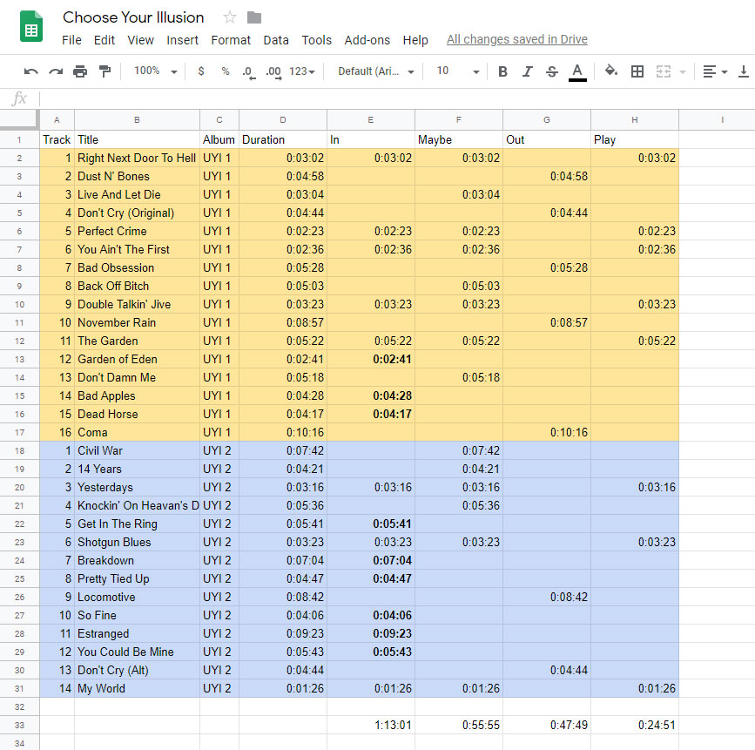Click 'All changes saved in Drive' link
755x750 pixels.
tap(516, 40)
